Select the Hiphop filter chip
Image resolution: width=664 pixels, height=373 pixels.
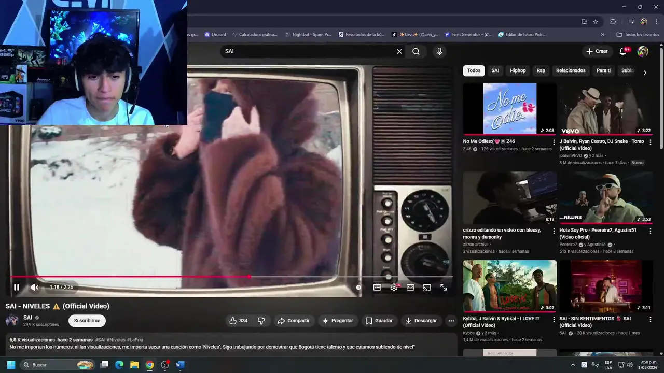point(518,70)
